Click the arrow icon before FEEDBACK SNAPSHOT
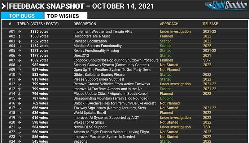This screenshot has width=249, height=143. click(x=4, y=6)
